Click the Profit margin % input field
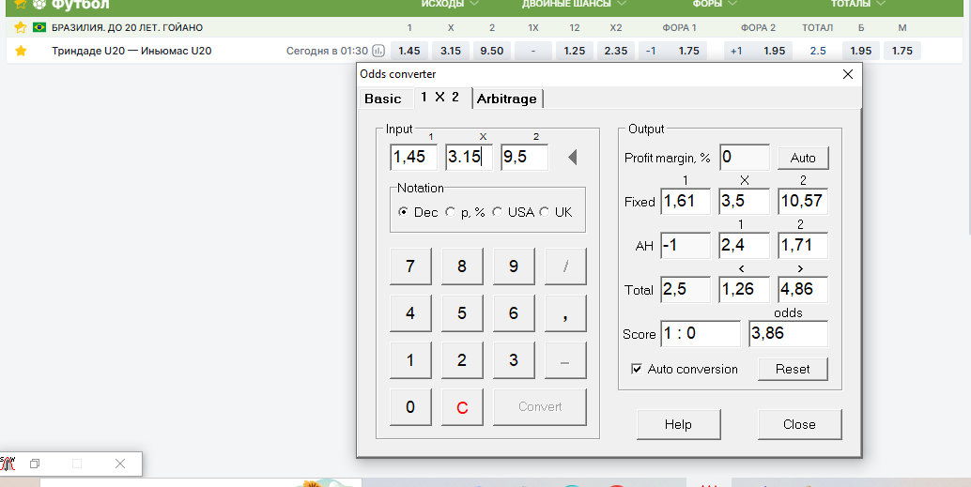This screenshot has height=487, width=971. tap(744, 158)
